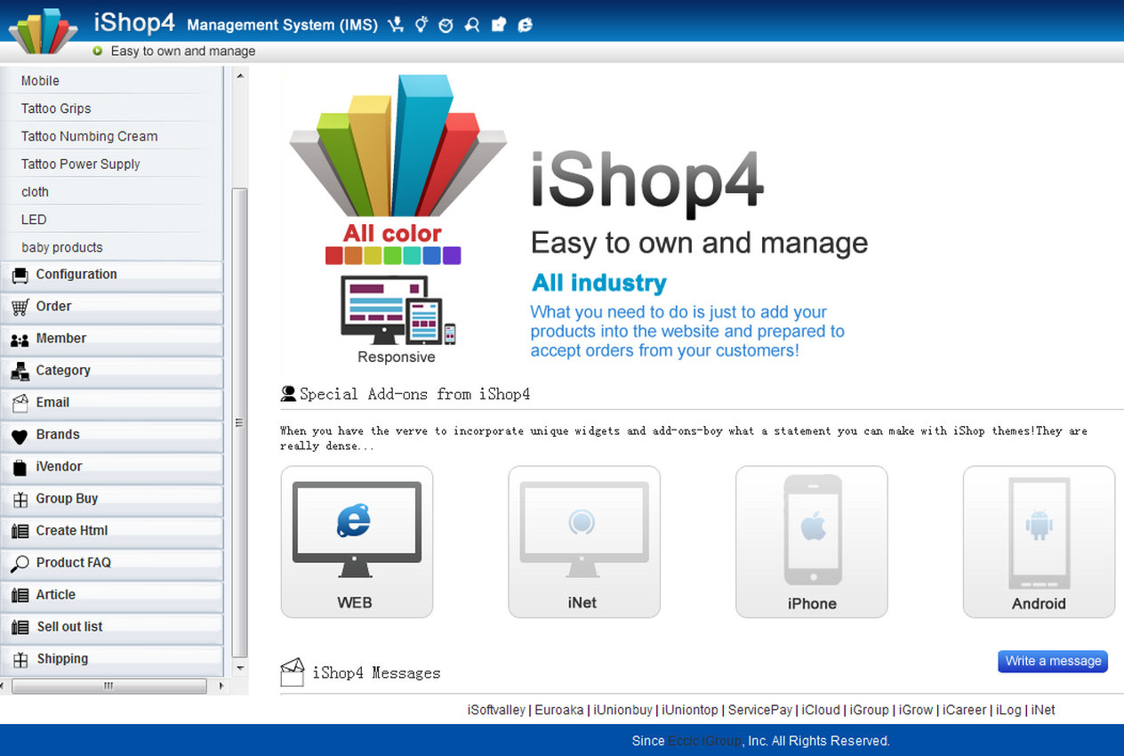
Task: Expand the Configuration section
Action: (111, 275)
